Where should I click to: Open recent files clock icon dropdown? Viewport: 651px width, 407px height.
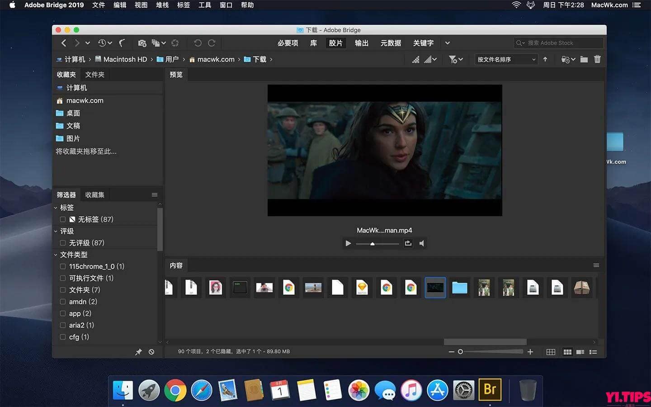tap(103, 43)
